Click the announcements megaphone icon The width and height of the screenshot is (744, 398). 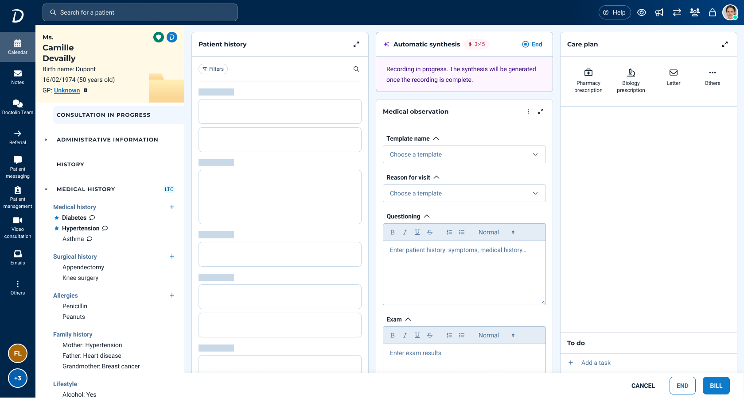pyautogui.click(x=659, y=12)
